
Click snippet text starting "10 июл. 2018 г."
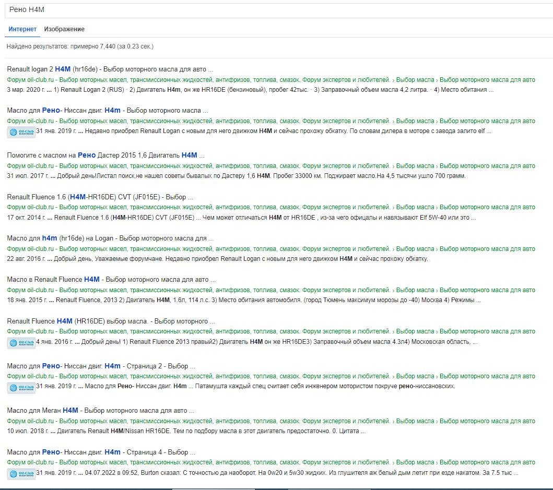tap(186, 431)
